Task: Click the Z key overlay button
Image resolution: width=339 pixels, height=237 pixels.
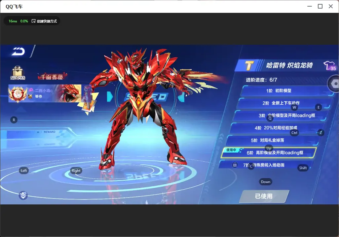Action: coord(320,133)
